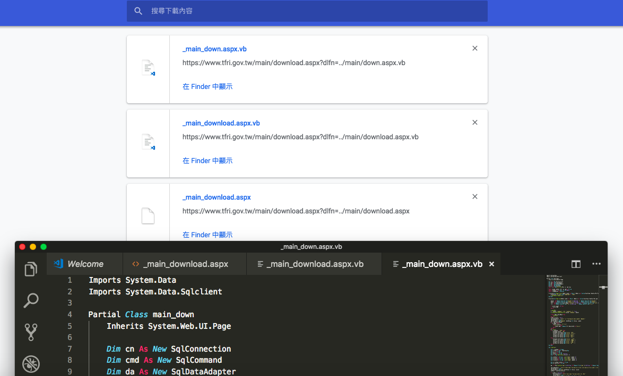This screenshot has height=376, width=623.
Task: Click 'Dim da As New SqlDataAdapter' line
Action: pos(171,372)
